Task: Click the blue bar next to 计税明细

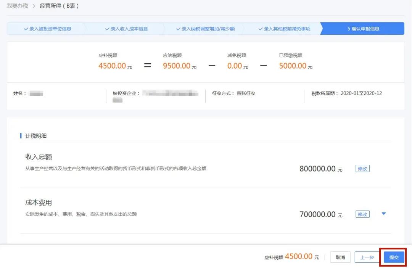Action: pyautogui.click(x=21, y=135)
